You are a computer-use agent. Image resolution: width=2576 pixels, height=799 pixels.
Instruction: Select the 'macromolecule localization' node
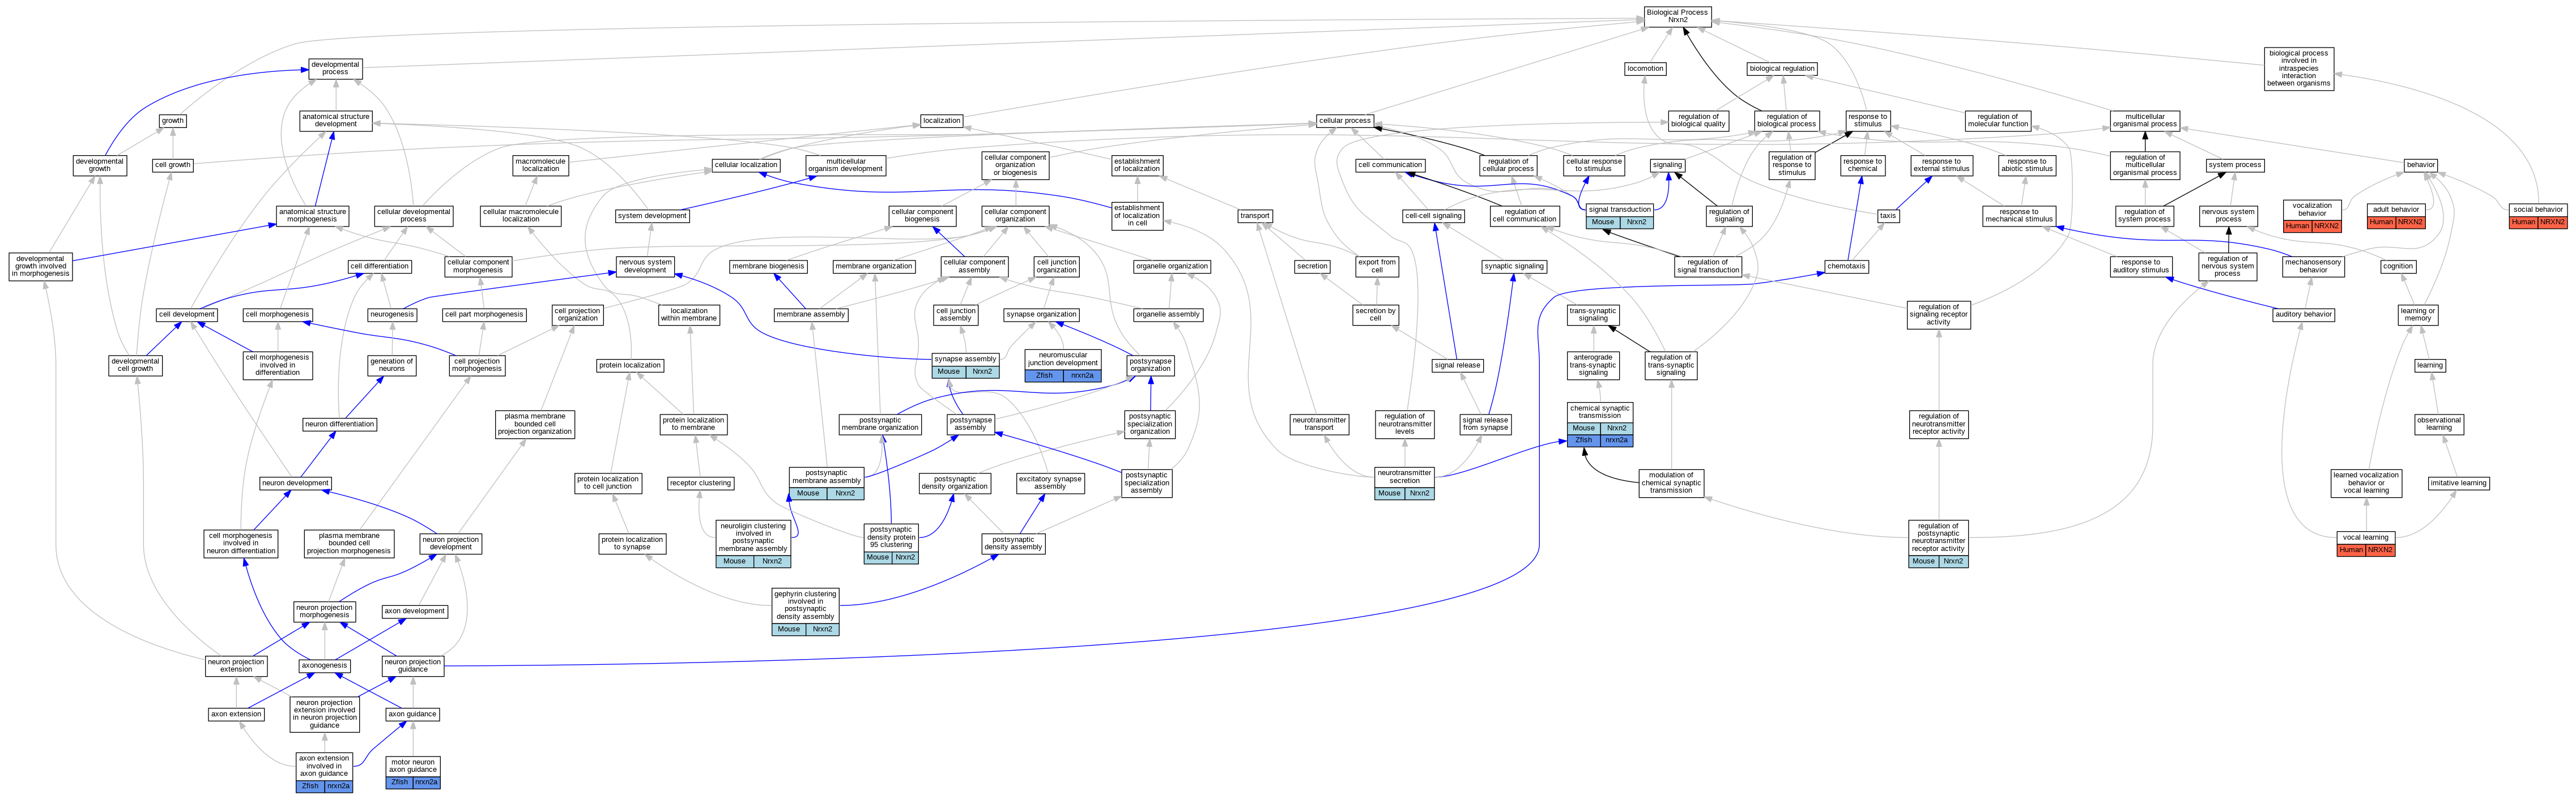[540, 165]
